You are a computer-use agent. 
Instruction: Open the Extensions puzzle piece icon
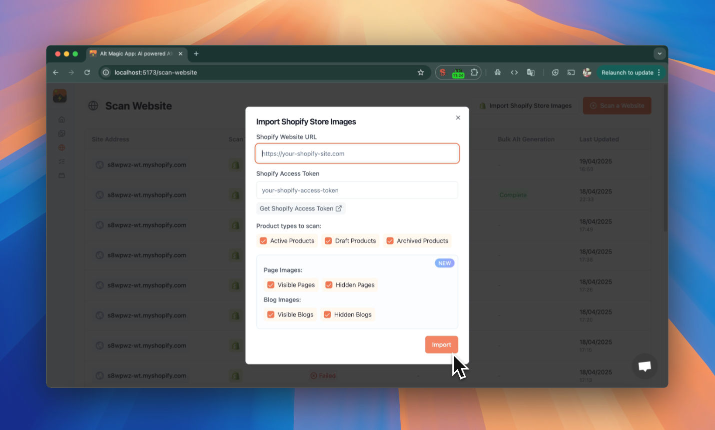tap(474, 72)
